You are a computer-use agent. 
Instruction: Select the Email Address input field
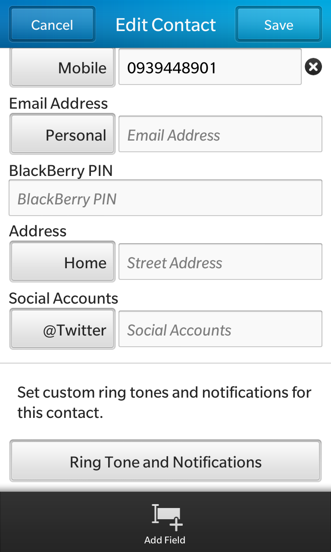[x=220, y=134]
